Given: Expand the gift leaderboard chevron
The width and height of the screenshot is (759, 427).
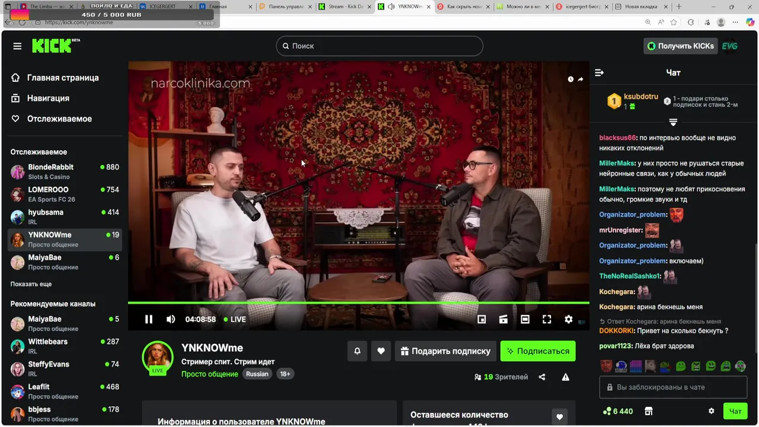Looking at the screenshot, I should (x=673, y=122).
